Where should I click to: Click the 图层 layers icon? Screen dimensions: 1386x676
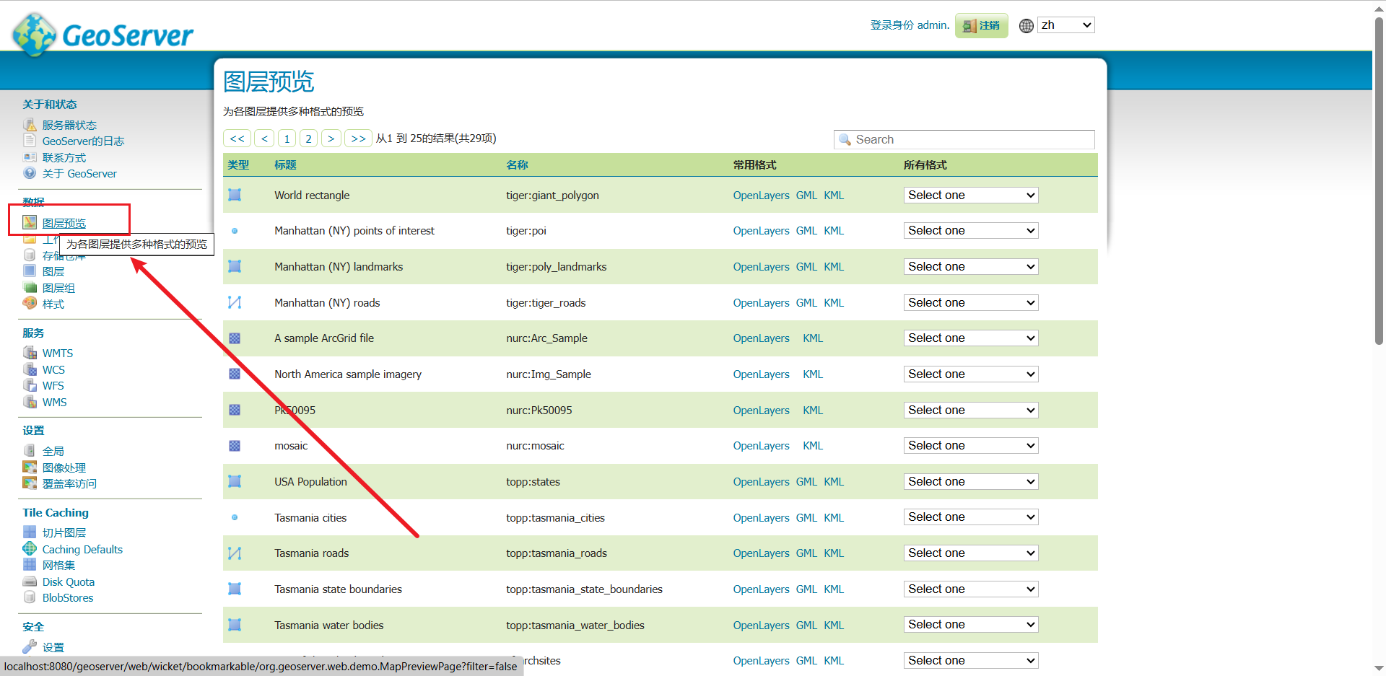click(30, 271)
